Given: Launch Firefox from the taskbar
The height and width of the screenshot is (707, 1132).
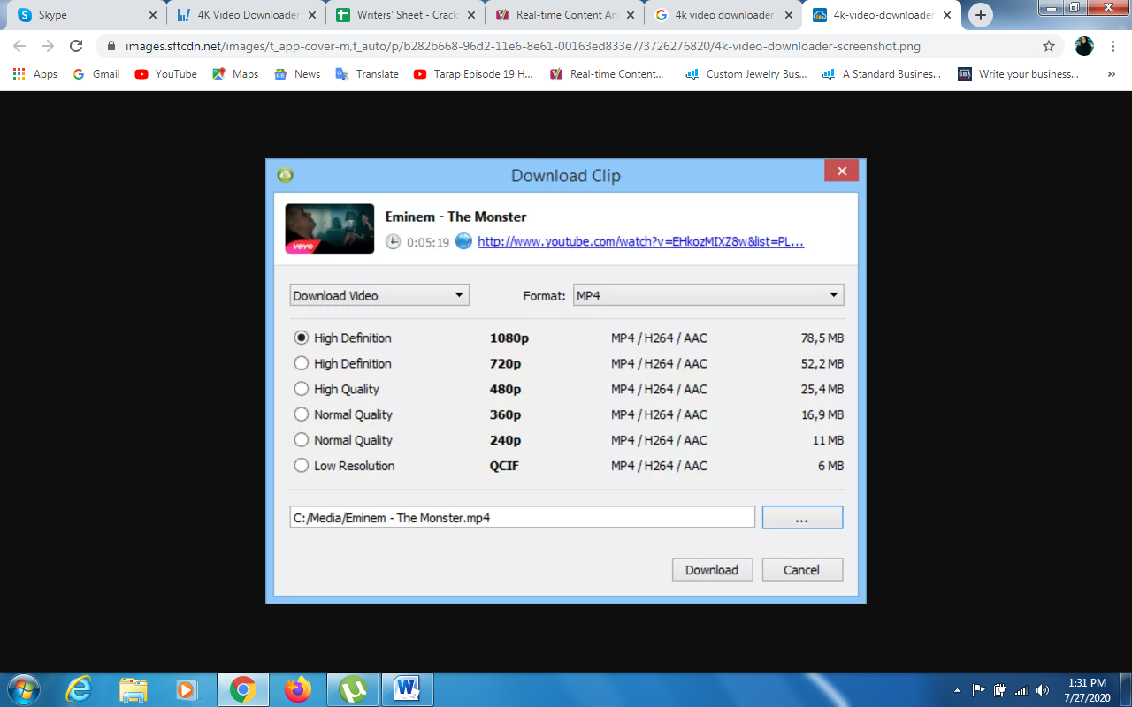Looking at the screenshot, I should (298, 689).
